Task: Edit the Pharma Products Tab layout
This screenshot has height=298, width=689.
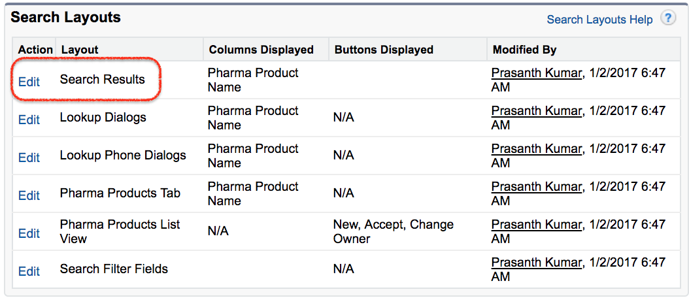Action: pos(29,195)
